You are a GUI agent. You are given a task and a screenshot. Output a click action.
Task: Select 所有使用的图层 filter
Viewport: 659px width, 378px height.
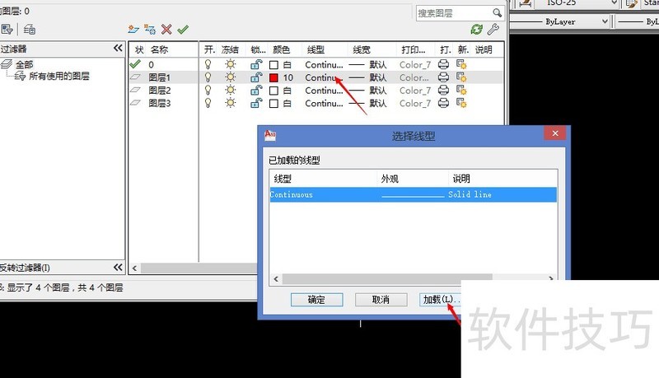tap(58, 76)
